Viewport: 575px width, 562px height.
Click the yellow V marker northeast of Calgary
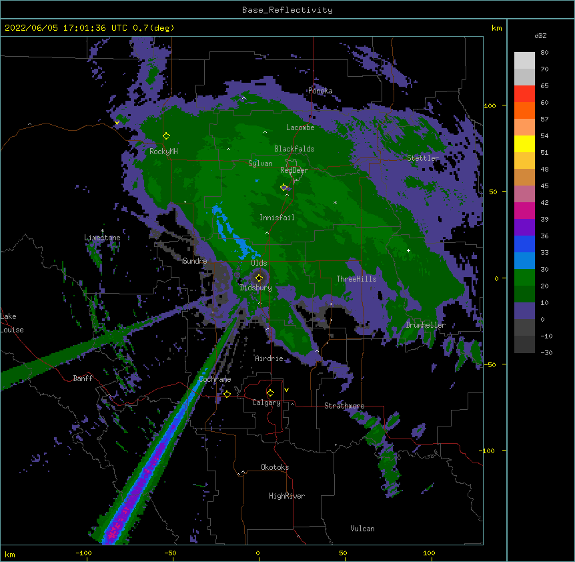tap(286, 390)
